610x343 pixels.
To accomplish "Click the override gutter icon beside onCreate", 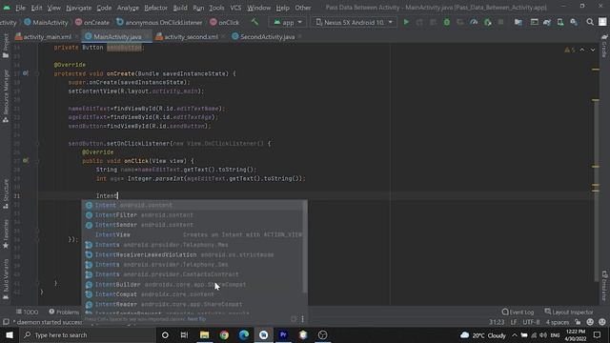I will [26, 73].
